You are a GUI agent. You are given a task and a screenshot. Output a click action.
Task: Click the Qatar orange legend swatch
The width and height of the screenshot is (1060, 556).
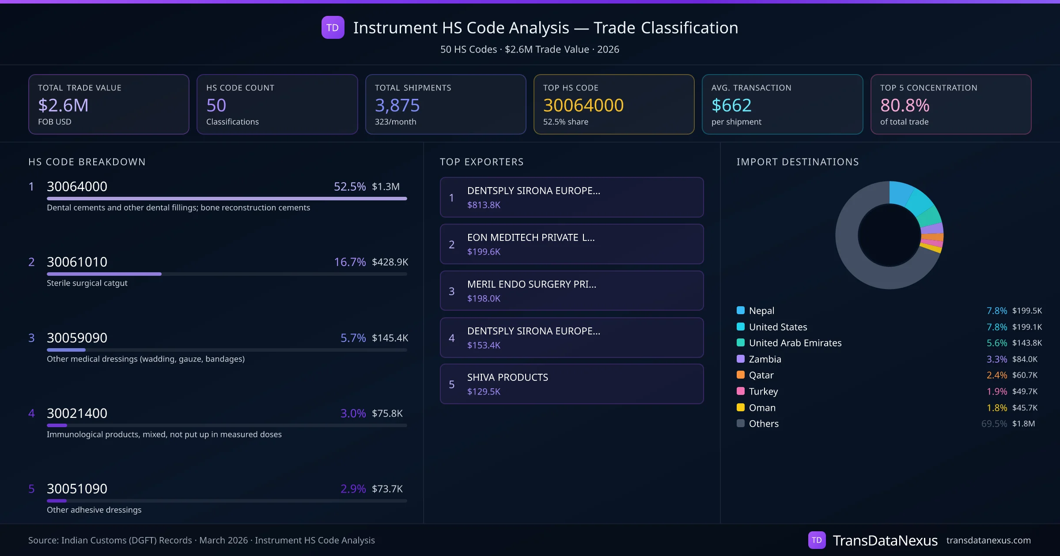click(741, 375)
